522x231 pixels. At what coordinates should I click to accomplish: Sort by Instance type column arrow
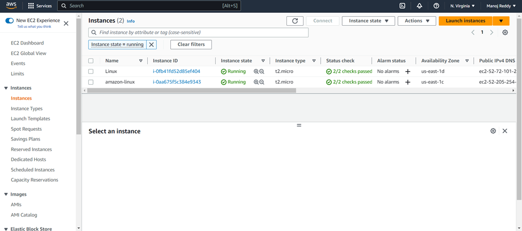click(x=314, y=61)
